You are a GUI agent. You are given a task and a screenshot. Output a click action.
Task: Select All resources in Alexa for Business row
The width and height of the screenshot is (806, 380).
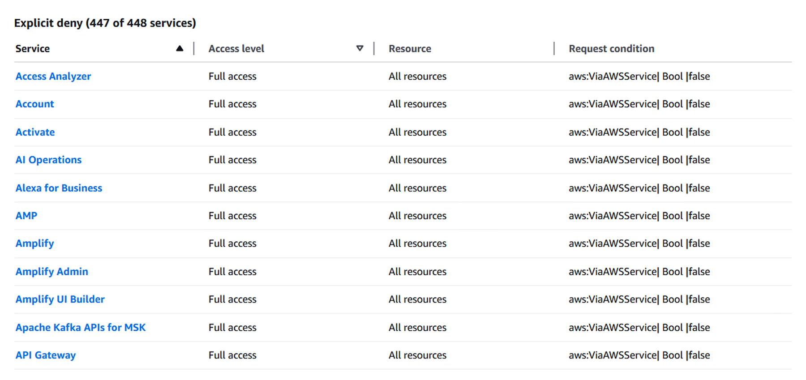point(417,188)
